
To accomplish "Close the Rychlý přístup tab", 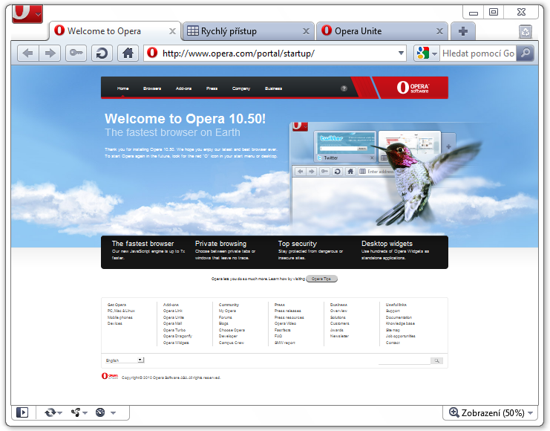I will (306, 31).
